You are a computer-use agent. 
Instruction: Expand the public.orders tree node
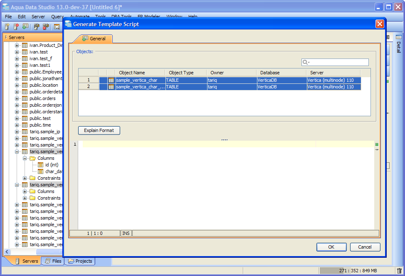[17, 98]
